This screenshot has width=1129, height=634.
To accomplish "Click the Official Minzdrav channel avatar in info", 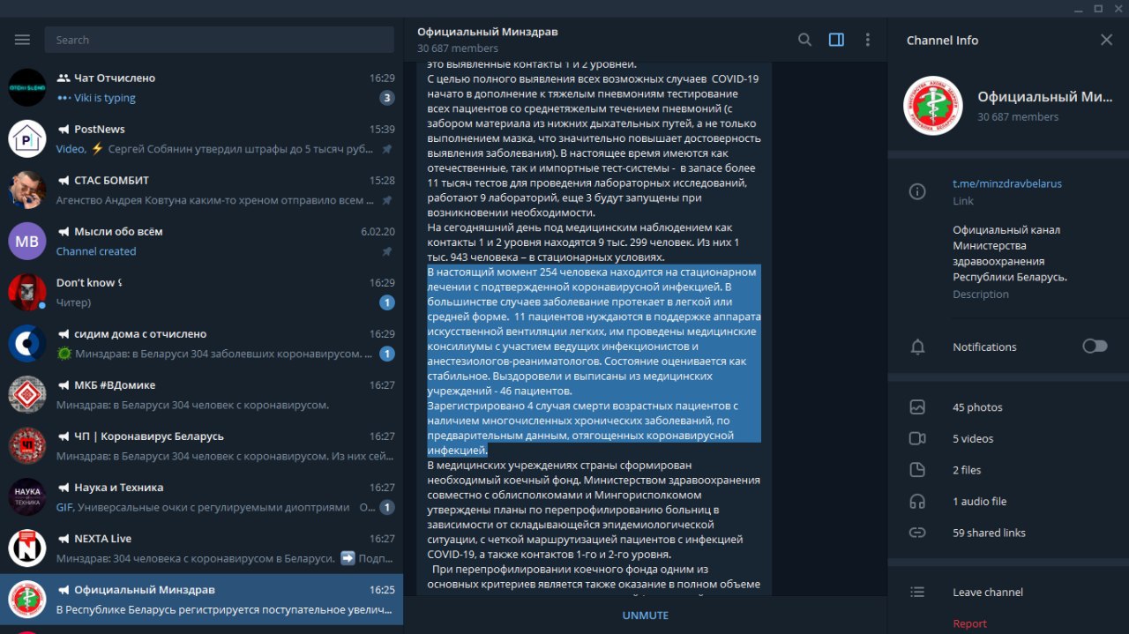I will [933, 106].
